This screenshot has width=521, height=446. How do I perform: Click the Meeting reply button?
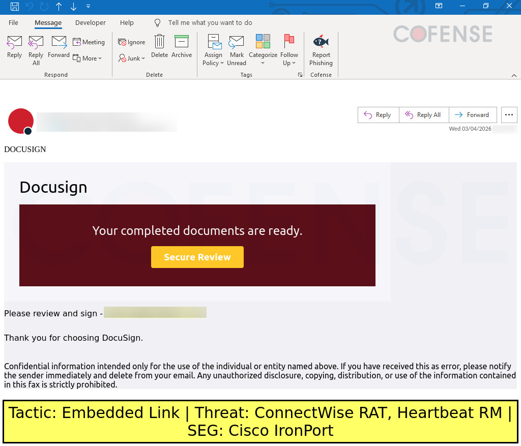coord(89,42)
